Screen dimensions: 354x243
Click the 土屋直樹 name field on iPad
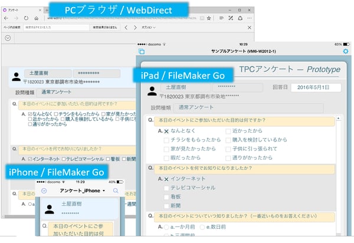point(186,87)
